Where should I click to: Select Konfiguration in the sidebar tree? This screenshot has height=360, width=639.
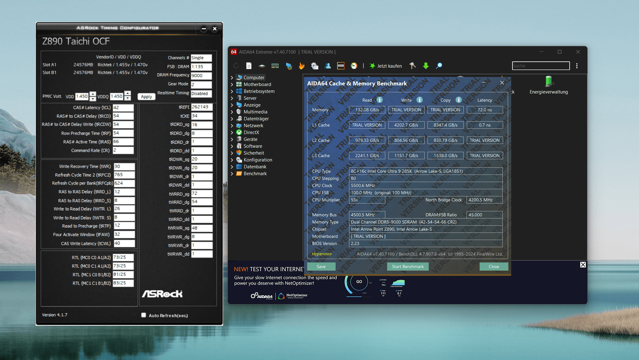coord(258,160)
